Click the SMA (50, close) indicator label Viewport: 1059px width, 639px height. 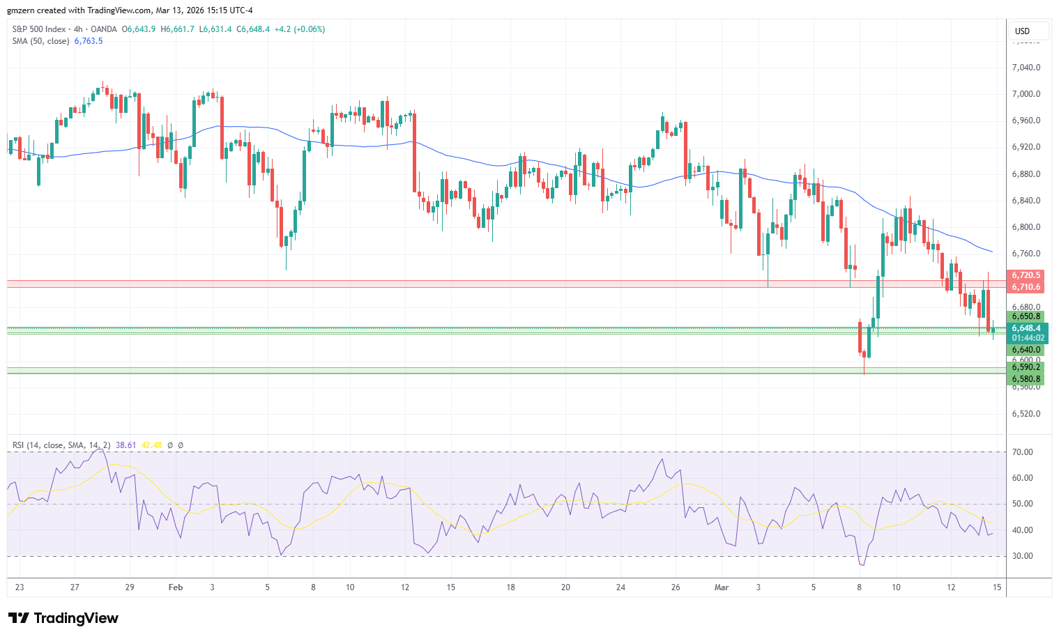(x=40, y=41)
